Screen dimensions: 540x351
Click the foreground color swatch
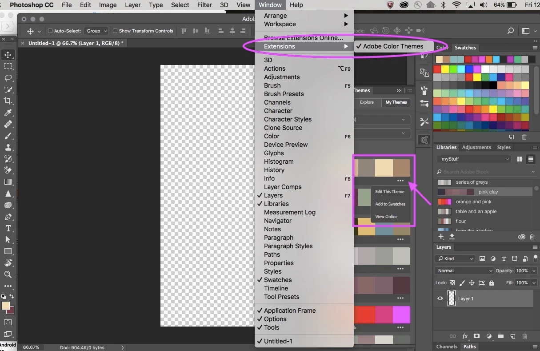coord(6,306)
